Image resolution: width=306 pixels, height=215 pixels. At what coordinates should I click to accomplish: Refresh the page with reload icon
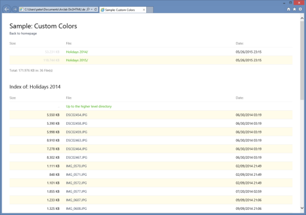pos(96,9)
